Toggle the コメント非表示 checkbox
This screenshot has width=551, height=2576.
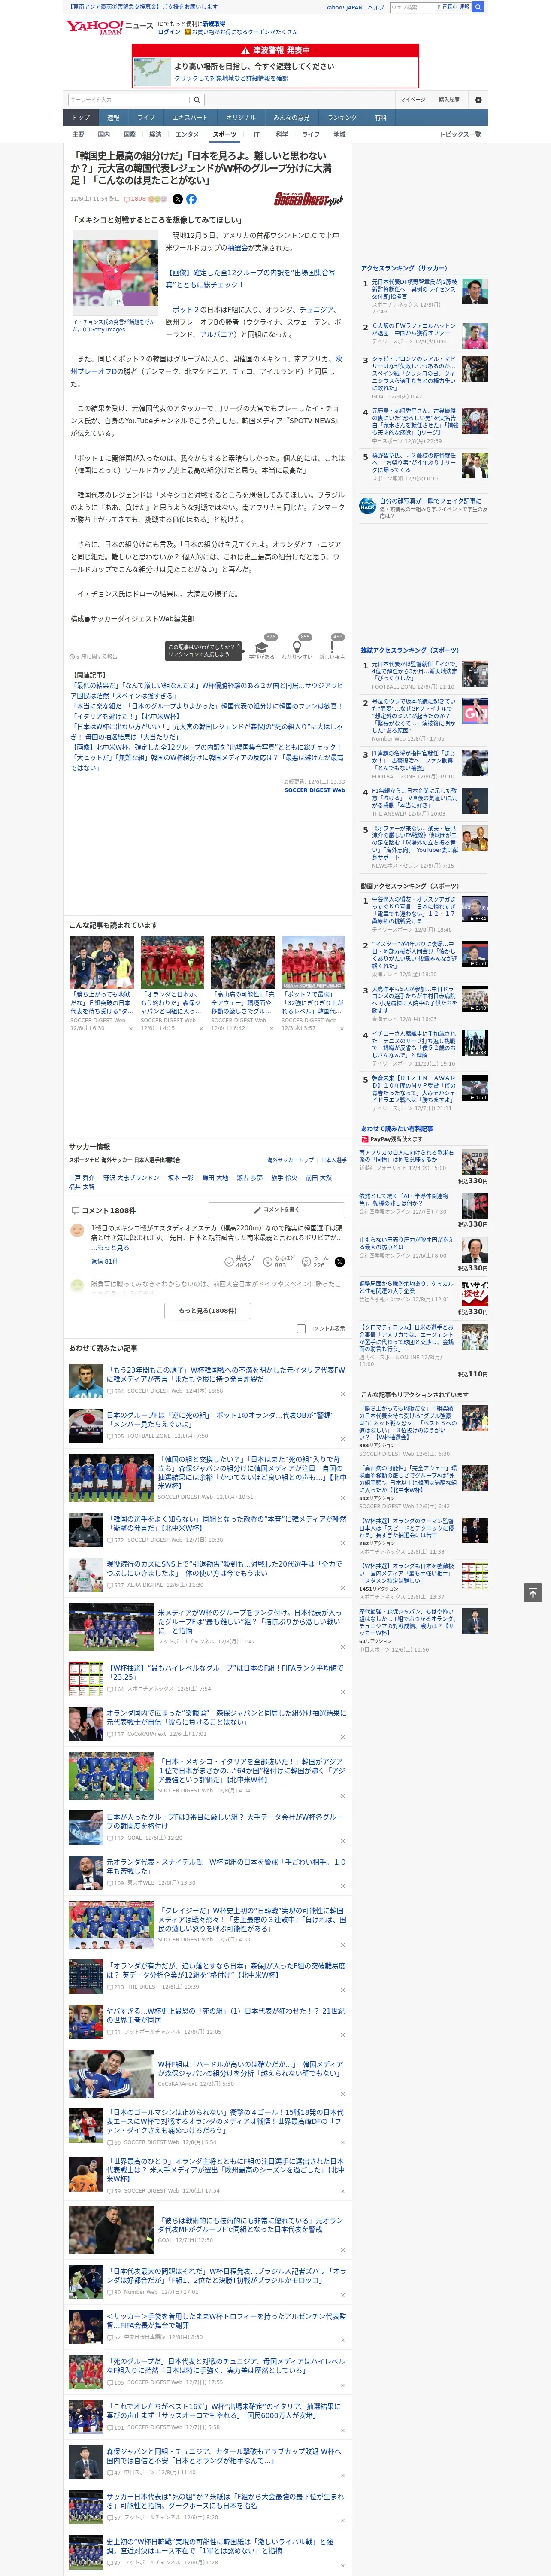[301, 1329]
